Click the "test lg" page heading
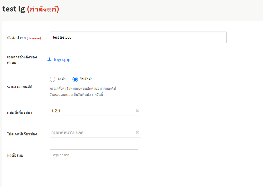The image size is (263, 187). coord(14,9)
